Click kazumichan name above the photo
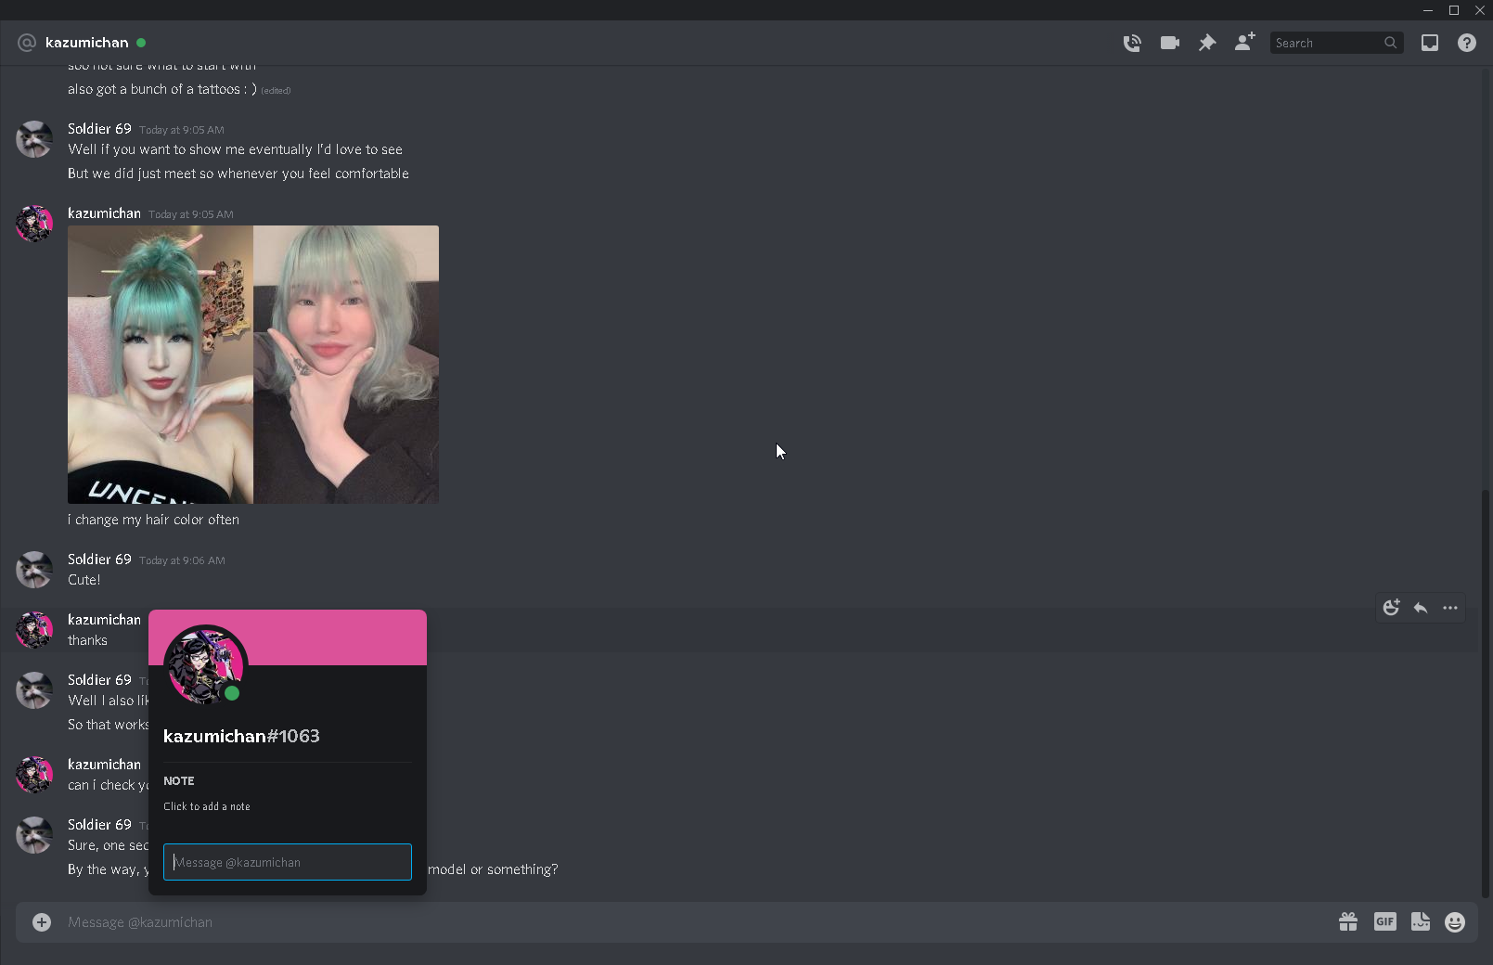The width and height of the screenshot is (1493, 965). tap(104, 212)
